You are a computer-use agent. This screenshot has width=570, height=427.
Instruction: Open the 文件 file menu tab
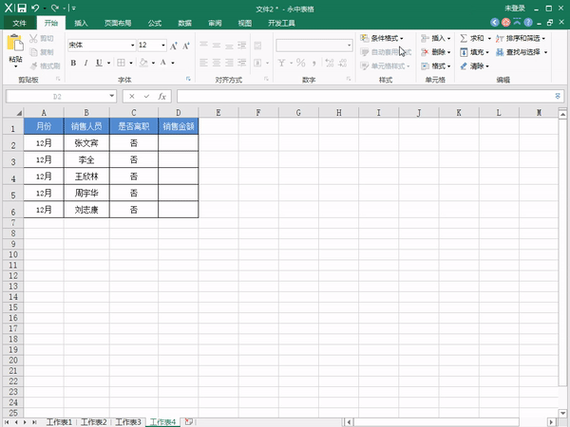[x=20, y=23]
